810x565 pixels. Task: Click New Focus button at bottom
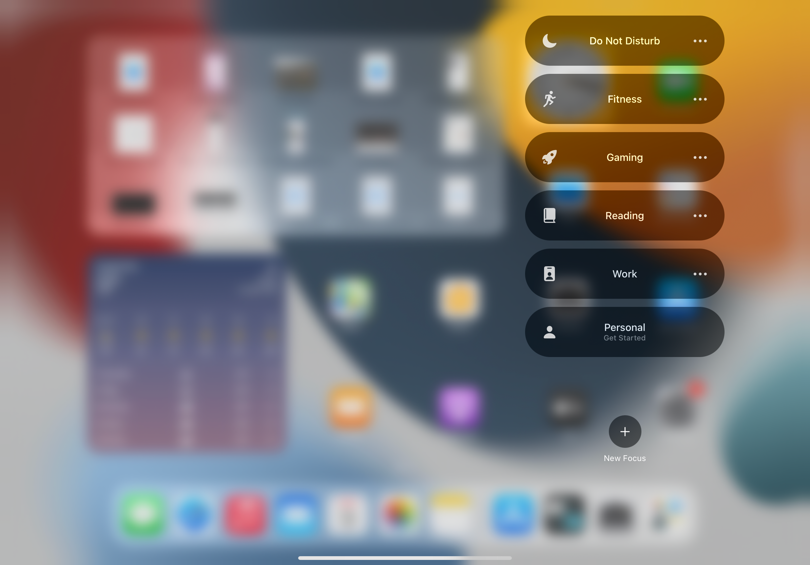[x=625, y=432]
